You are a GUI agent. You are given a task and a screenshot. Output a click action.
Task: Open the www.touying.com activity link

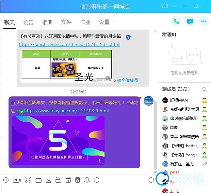tap(67, 111)
